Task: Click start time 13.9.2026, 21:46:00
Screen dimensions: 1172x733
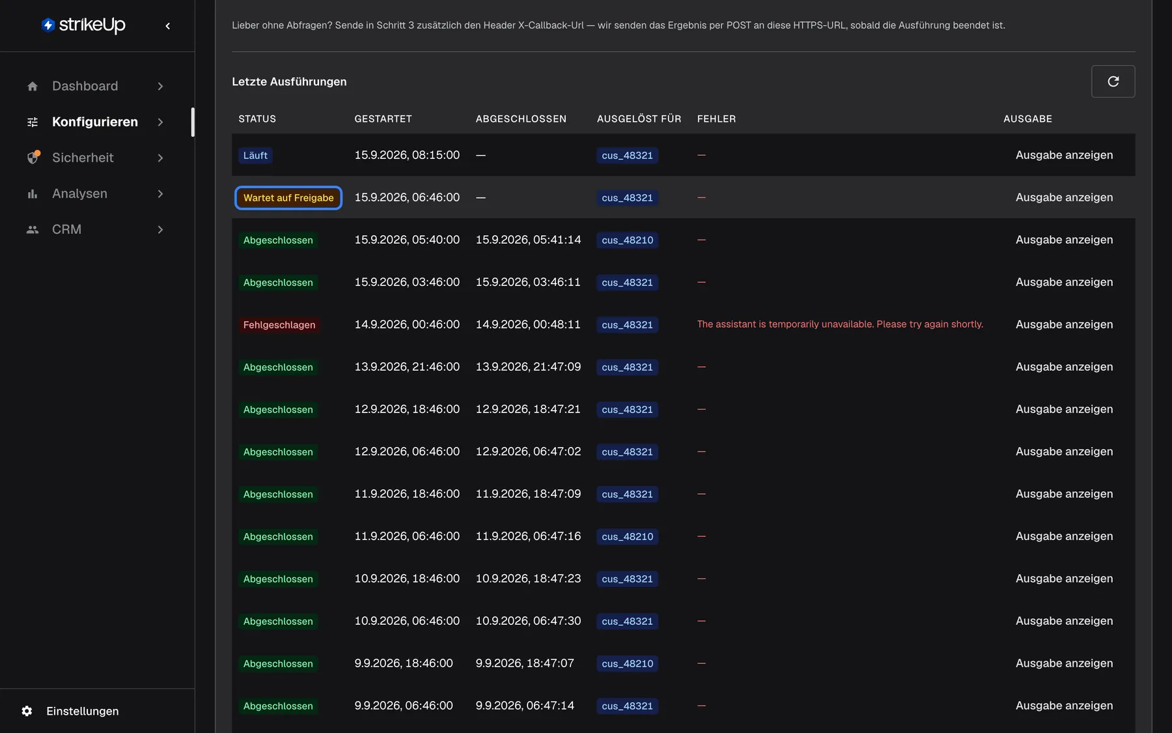Action: click(407, 367)
